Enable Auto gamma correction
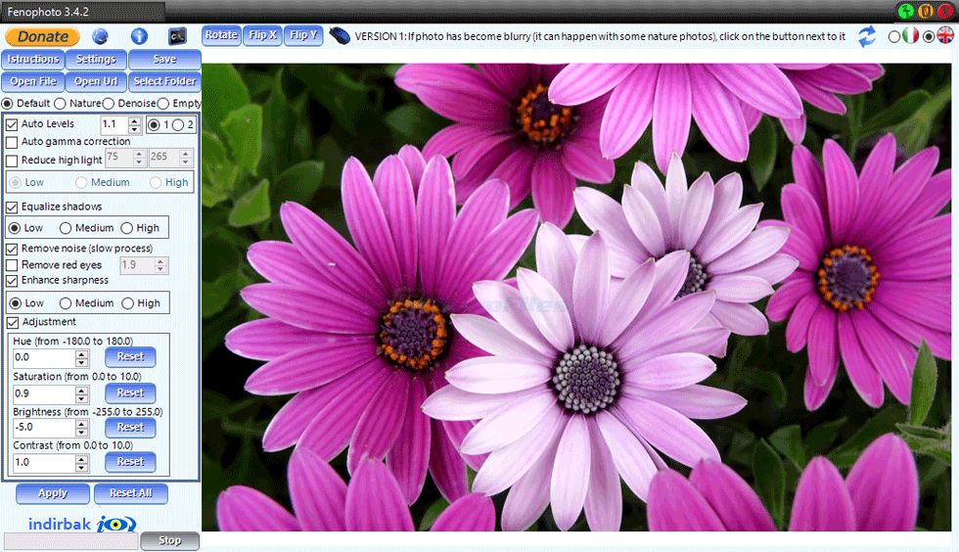The height and width of the screenshot is (552, 959). (x=12, y=143)
